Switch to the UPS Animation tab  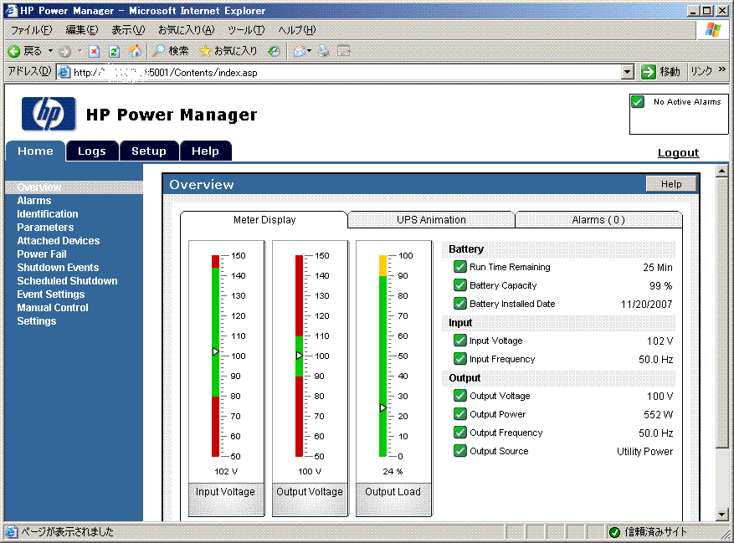[x=431, y=220]
